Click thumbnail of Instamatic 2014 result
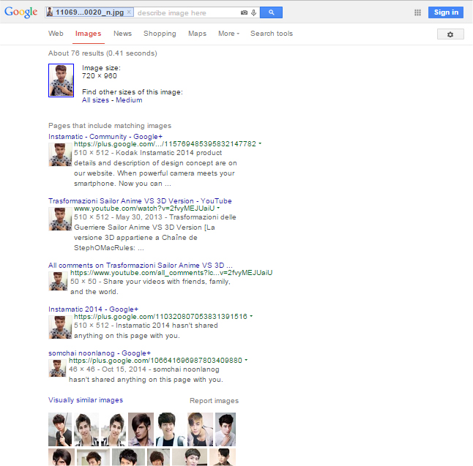This screenshot has width=473, height=466. [60, 327]
